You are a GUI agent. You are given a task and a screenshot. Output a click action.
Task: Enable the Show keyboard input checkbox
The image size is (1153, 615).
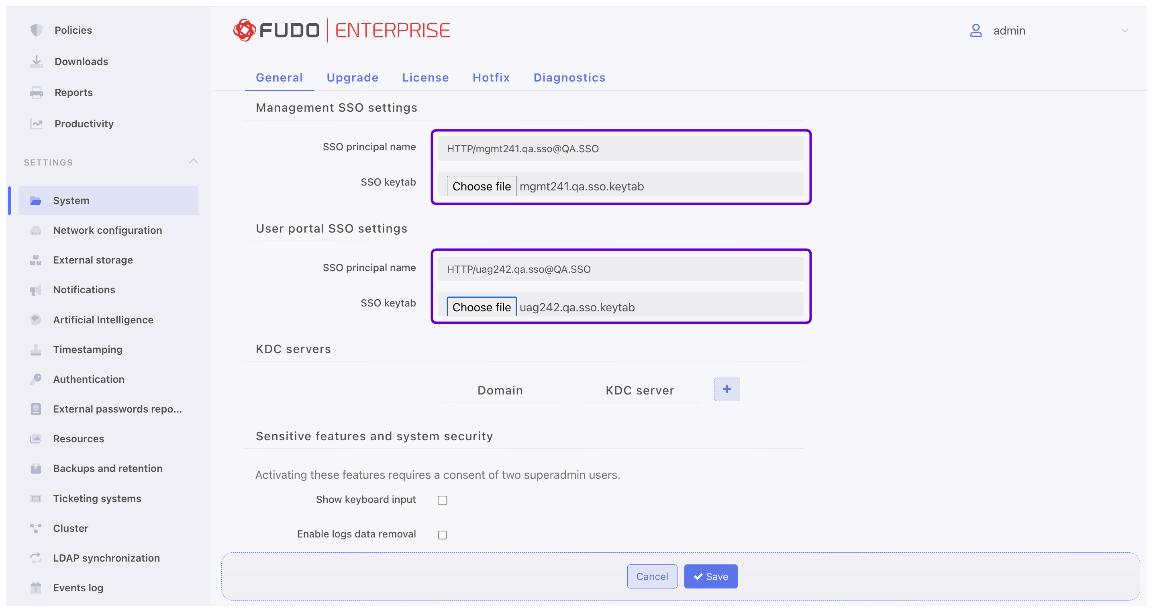point(442,500)
